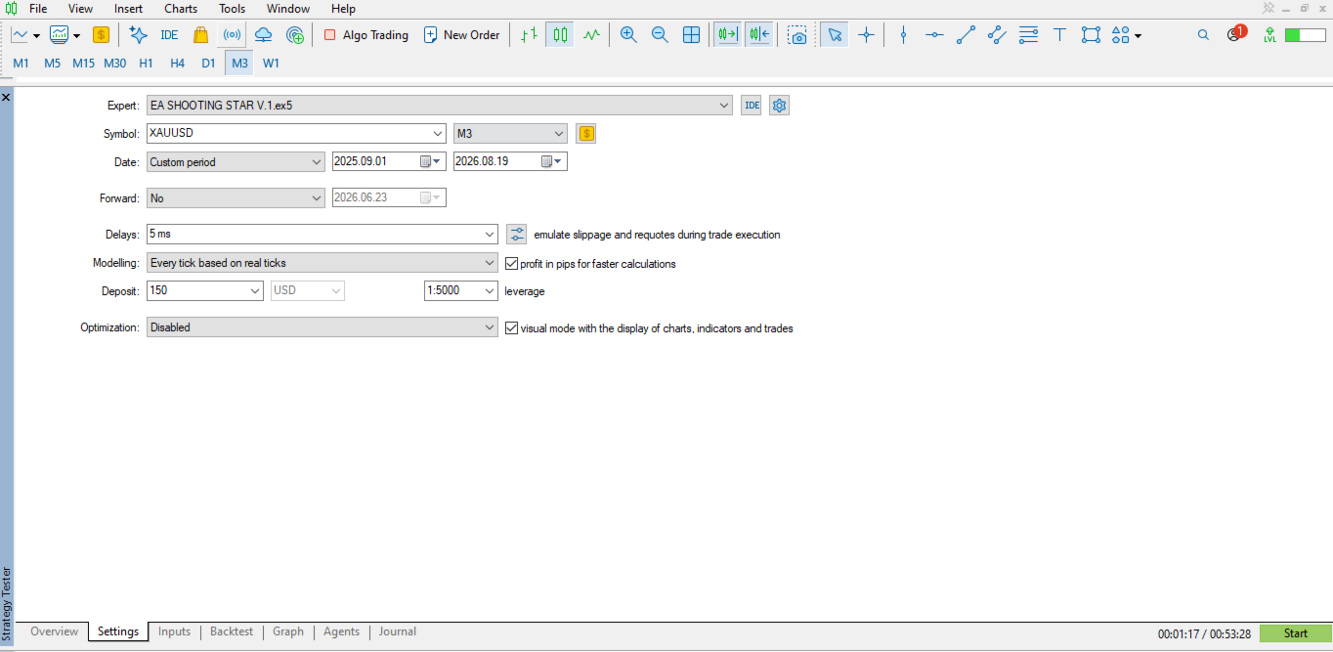Open account notifications with red badge
Screen dimensions: 1333x652
(x=1235, y=34)
